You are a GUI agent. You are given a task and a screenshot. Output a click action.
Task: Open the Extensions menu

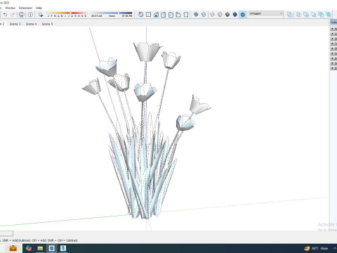click(x=26, y=8)
